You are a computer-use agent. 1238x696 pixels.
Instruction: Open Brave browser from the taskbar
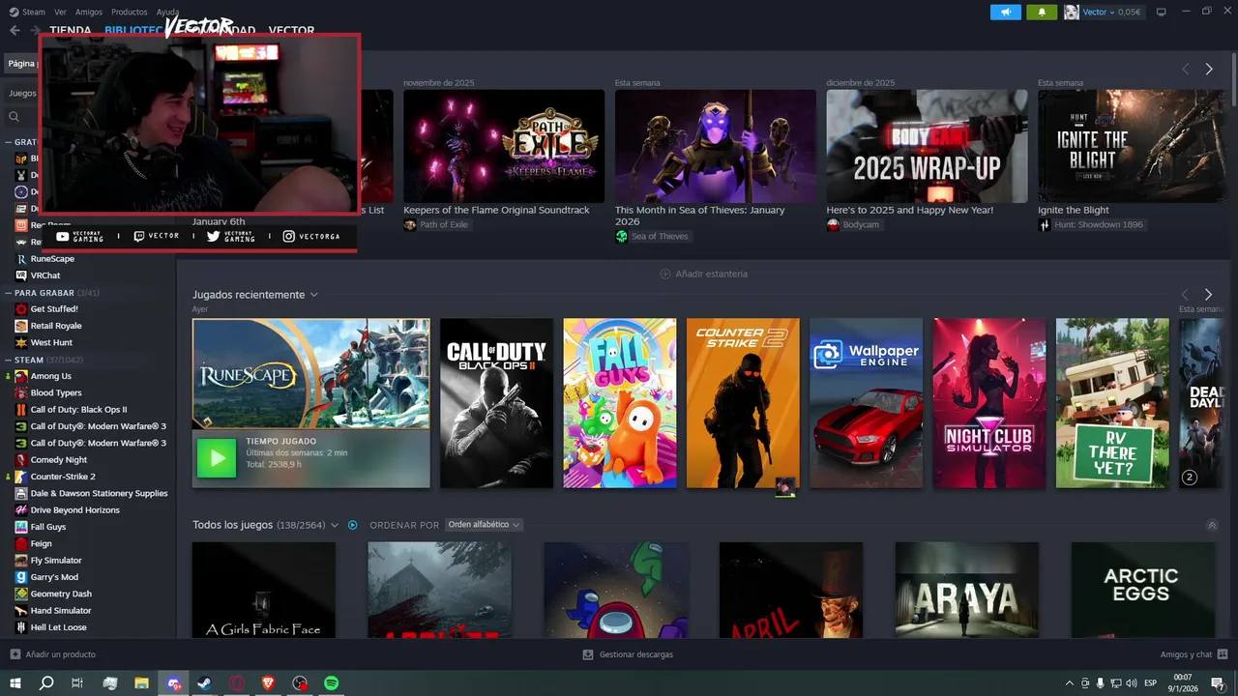(268, 683)
